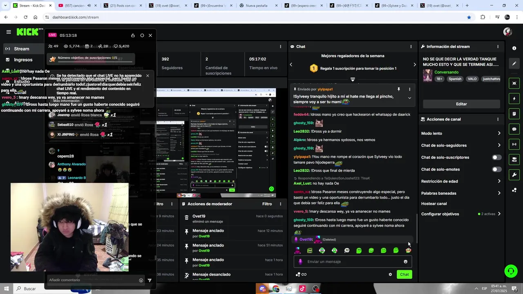523x294 pixels.
Task: Click the unlock icon in live overlay
Action: click(133, 36)
